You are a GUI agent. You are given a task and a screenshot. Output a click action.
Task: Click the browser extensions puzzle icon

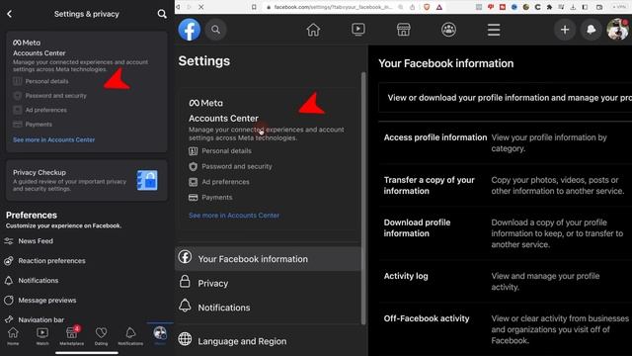click(549, 7)
